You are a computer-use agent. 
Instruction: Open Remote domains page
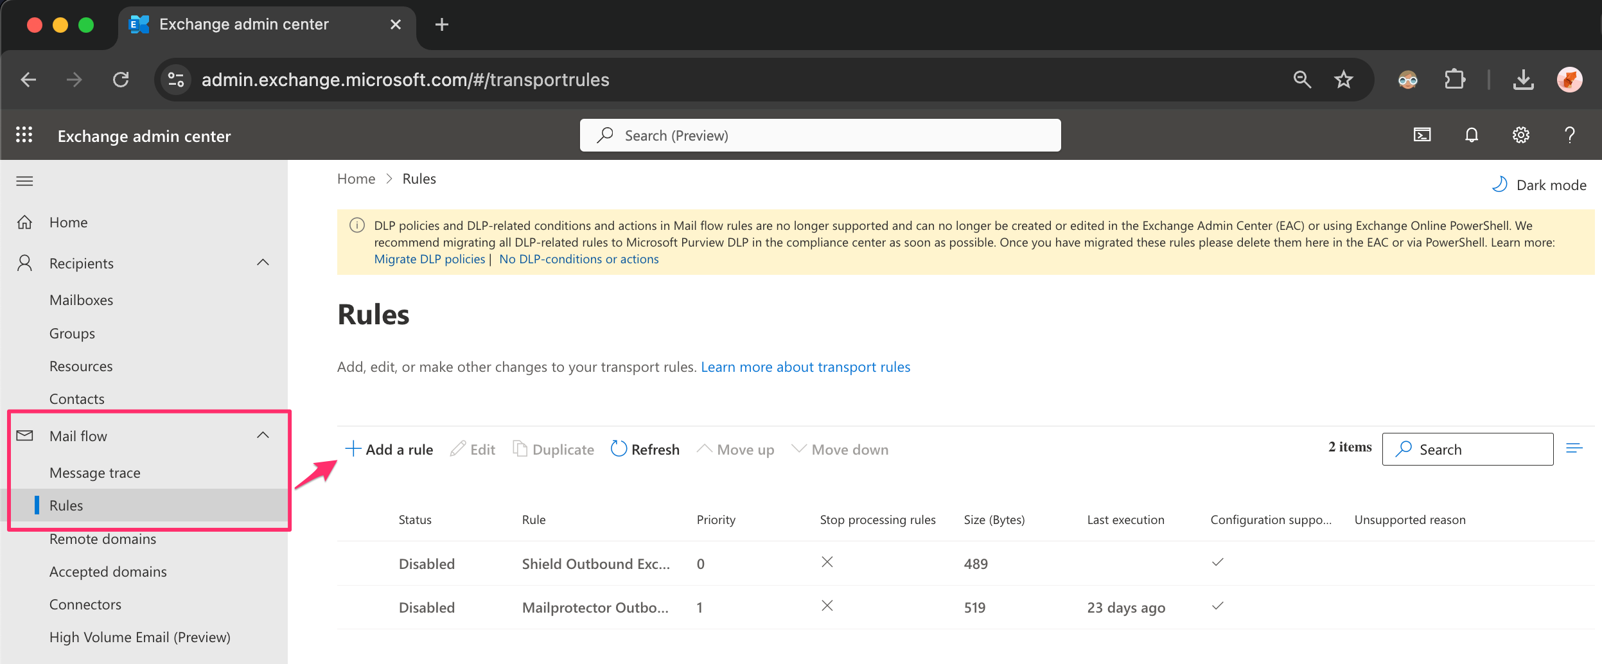(103, 539)
